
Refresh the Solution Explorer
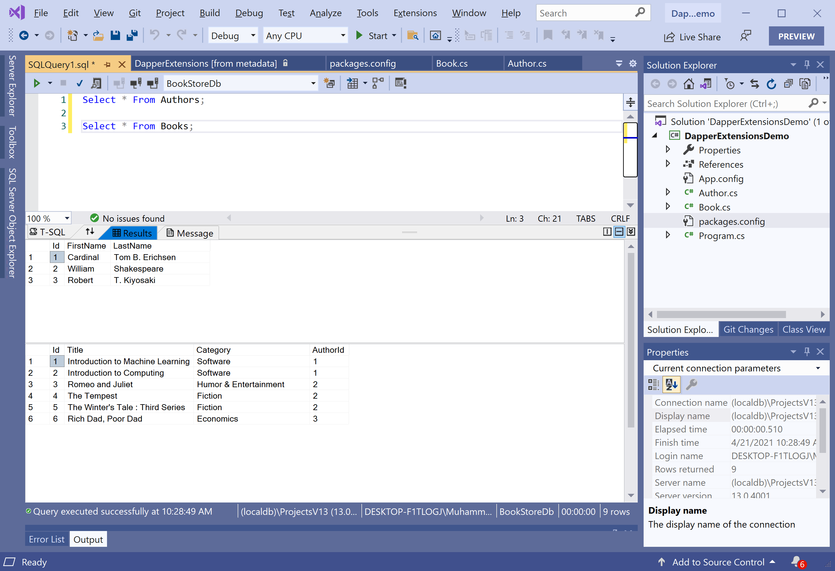coord(771,83)
